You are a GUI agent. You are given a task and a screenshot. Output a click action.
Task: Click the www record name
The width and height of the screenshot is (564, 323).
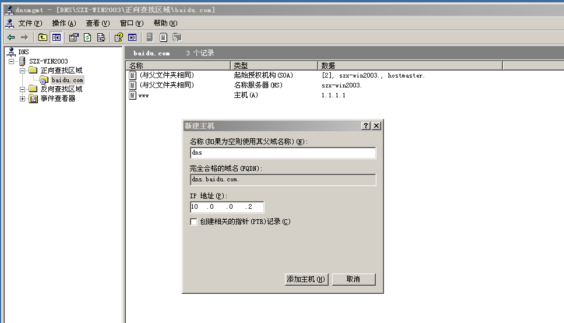tap(143, 96)
